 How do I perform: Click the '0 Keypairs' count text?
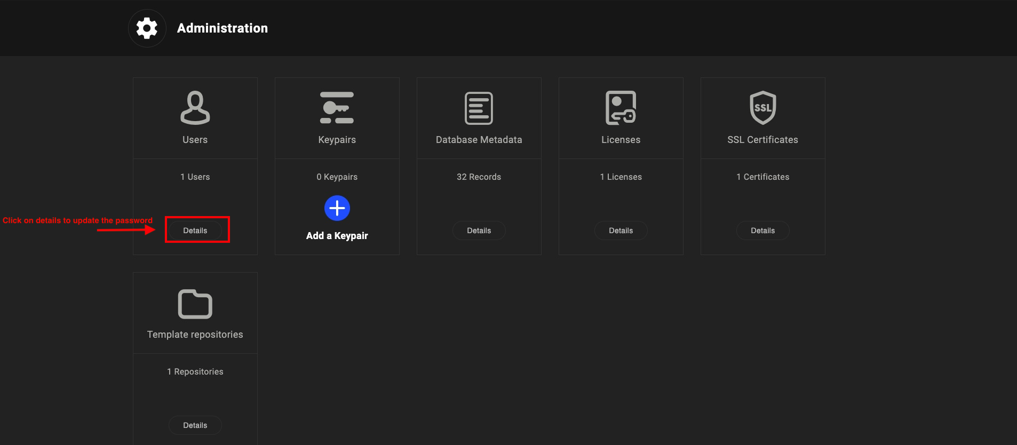point(337,177)
